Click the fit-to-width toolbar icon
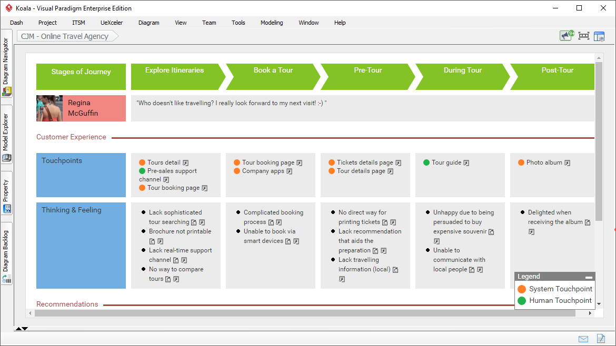616x346 pixels. point(584,36)
